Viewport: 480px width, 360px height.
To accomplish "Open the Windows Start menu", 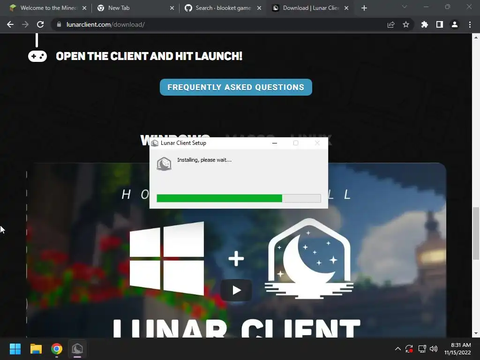I will (15, 349).
